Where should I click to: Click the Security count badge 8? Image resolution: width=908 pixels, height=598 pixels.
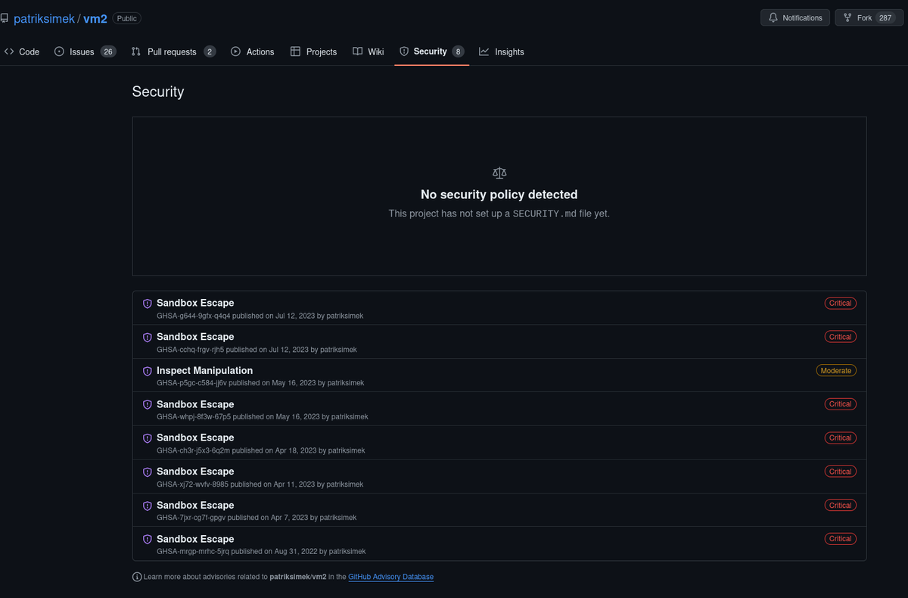(458, 51)
